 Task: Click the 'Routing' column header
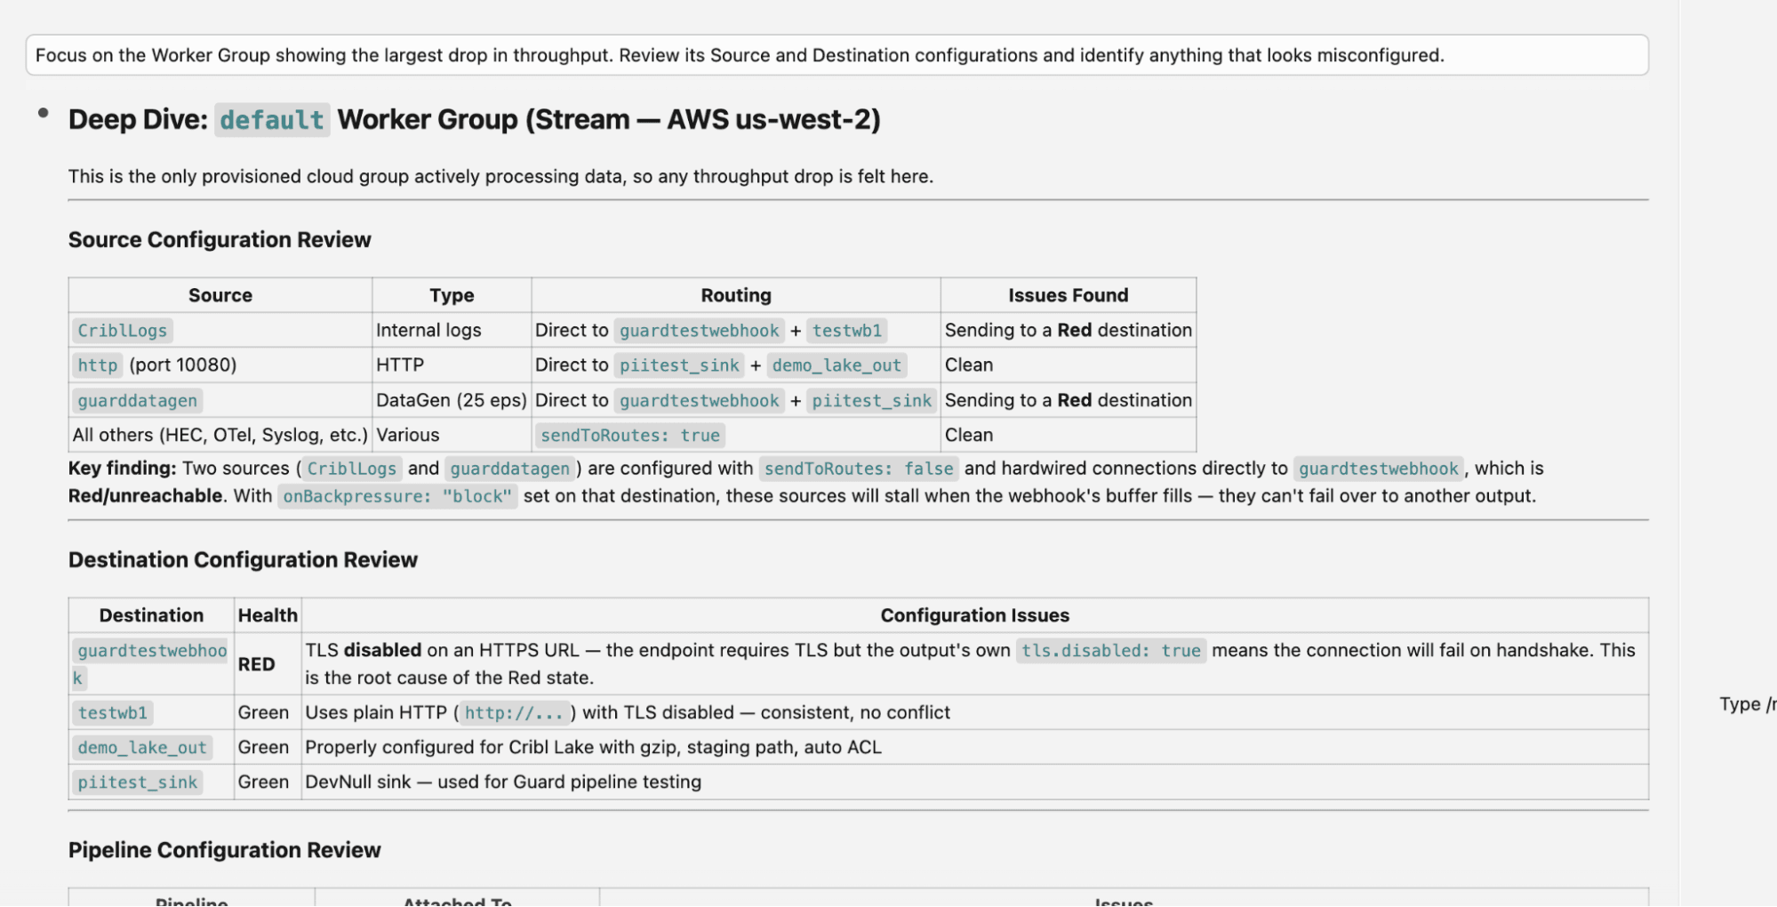736,295
